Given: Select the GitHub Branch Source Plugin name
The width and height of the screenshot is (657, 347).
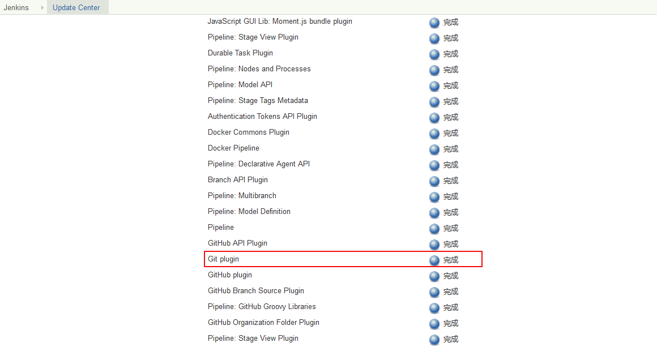Looking at the screenshot, I should click(x=256, y=291).
